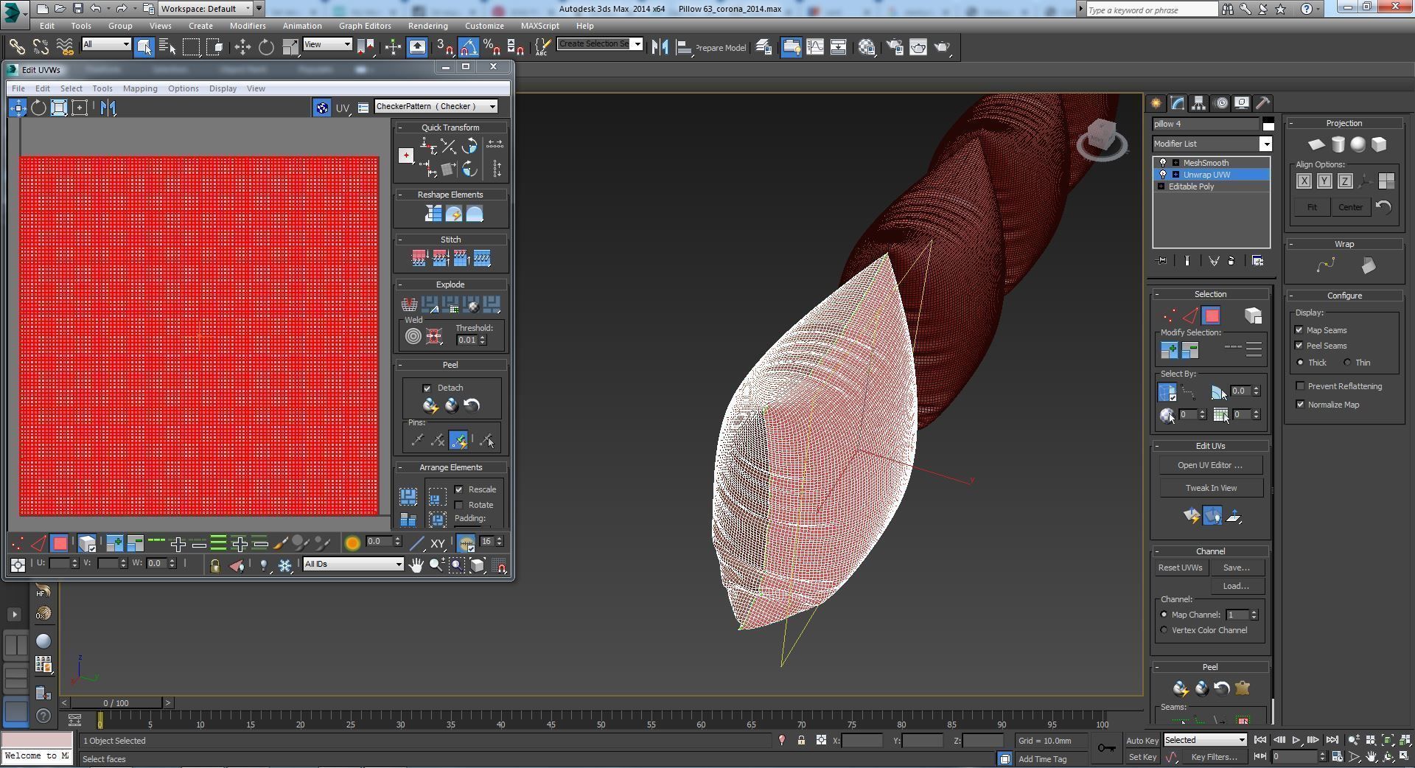Image resolution: width=1415 pixels, height=768 pixels.
Task: Click the Mirror Horizontal icon in Edit UVWs
Action: (108, 108)
